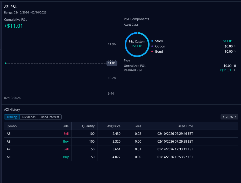This screenshot has height=183, width=241.
Task: Expand Realized P&L details chevron
Action: pyautogui.click(x=235, y=70)
